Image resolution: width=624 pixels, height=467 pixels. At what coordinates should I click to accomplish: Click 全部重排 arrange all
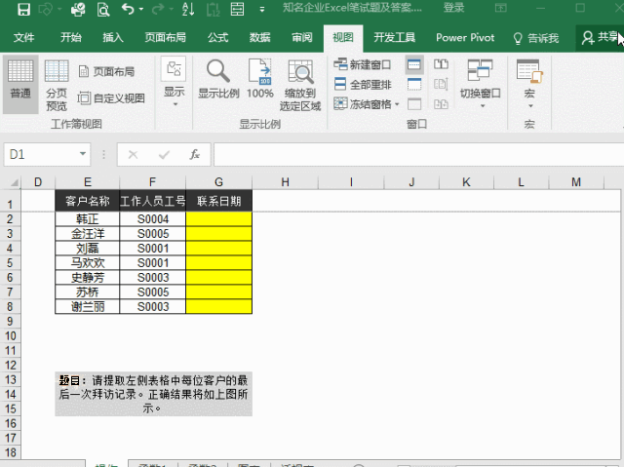(x=362, y=84)
